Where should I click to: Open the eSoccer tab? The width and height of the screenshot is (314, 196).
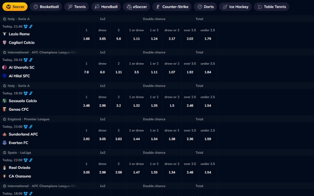[x=137, y=7]
